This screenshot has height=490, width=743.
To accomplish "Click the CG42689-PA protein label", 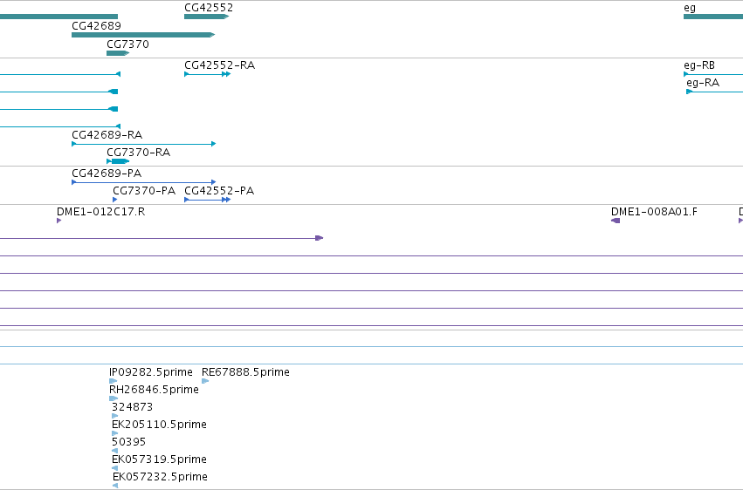I will point(107,174).
